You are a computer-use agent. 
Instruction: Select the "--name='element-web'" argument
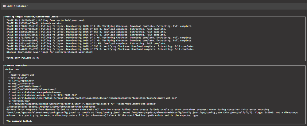coord(21,75)
